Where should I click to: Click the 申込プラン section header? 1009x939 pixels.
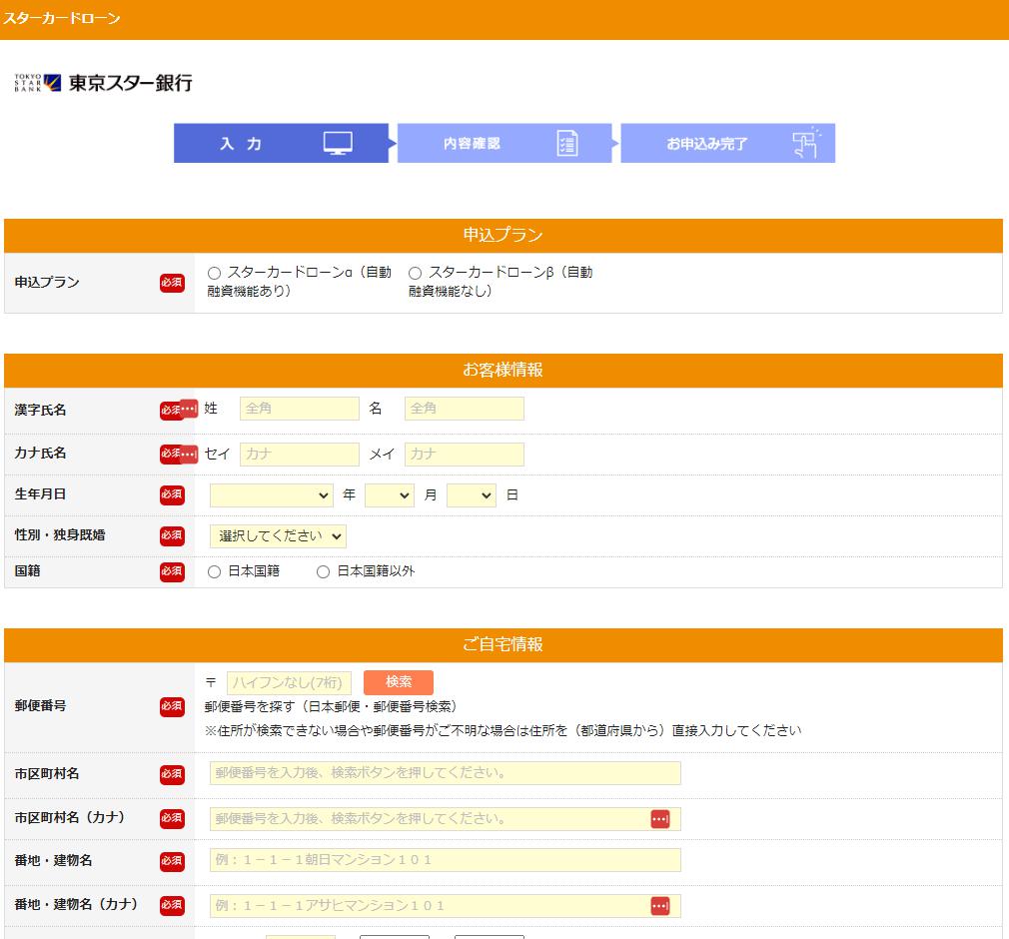coord(504,236)
